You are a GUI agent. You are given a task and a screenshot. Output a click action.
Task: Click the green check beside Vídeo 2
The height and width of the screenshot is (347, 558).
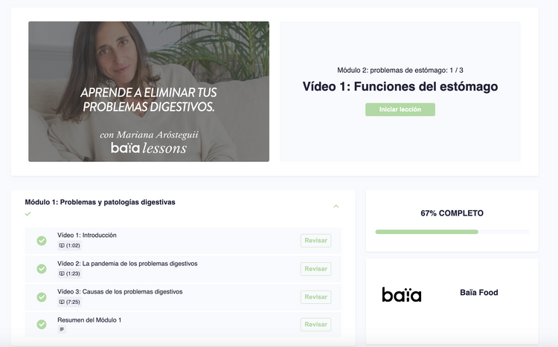(42, 269)
